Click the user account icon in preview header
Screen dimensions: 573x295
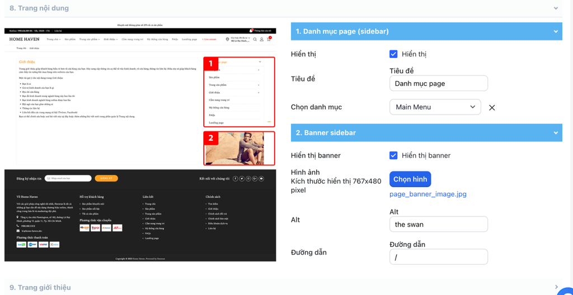[x=261, y=40]
